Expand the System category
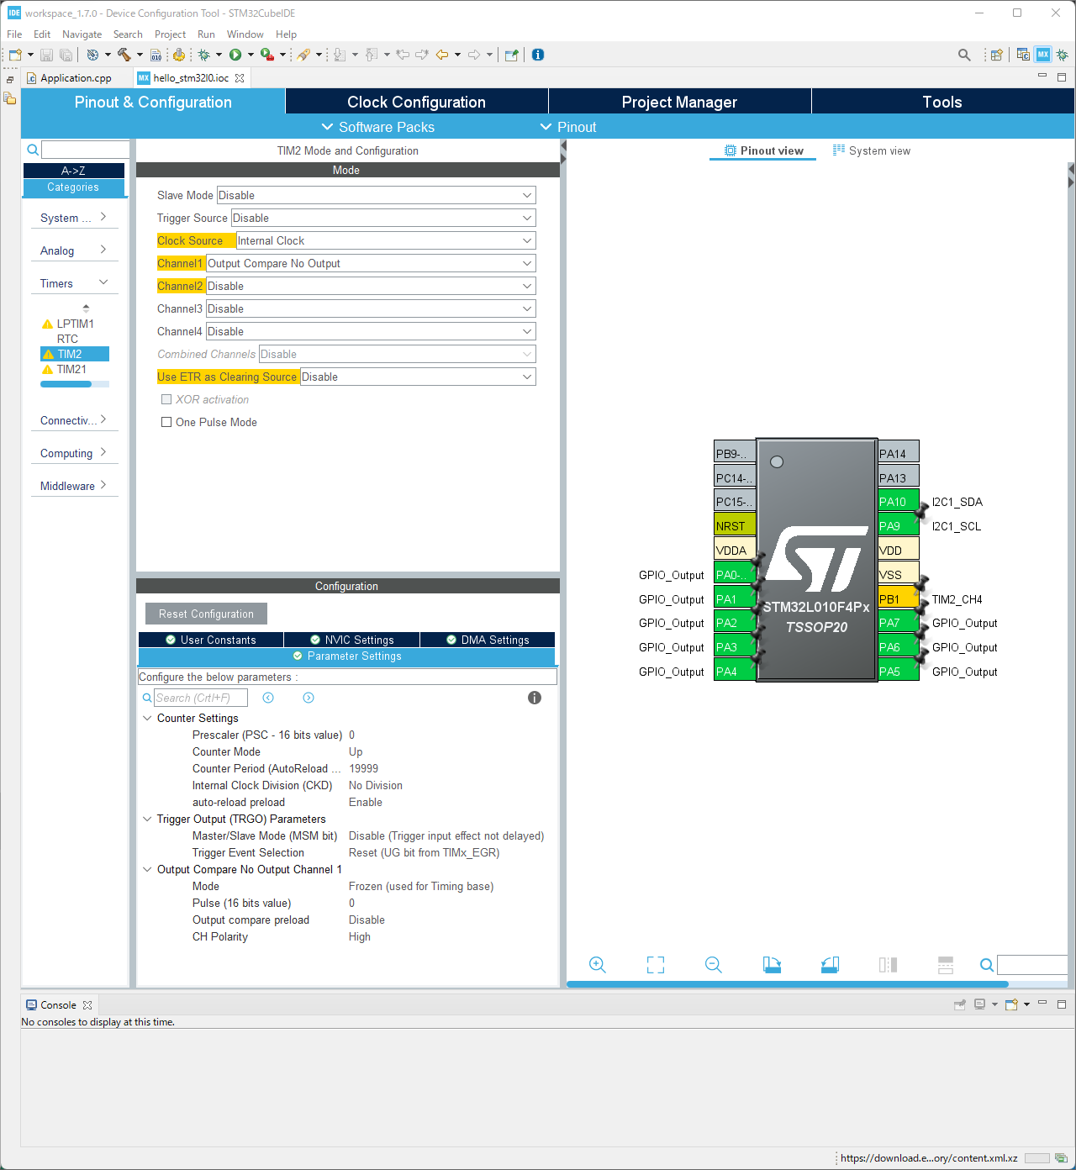This screenshot has width=1076, height=1170. [x=74, y=218]
